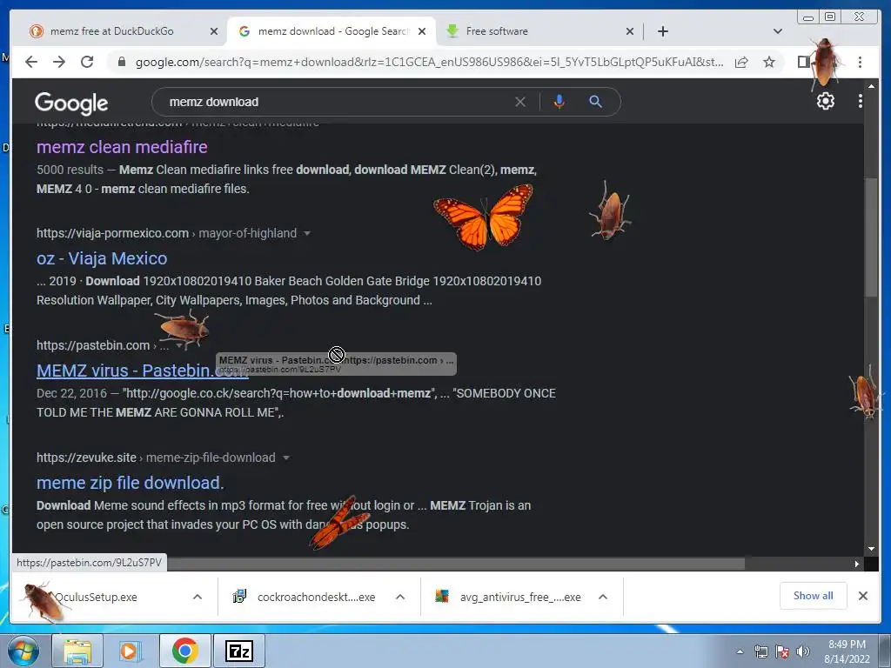The height and width of the screenshot is (668, 891).
Task: Open options for cockroachondeskt....exe download
Action: pos(400,597)
